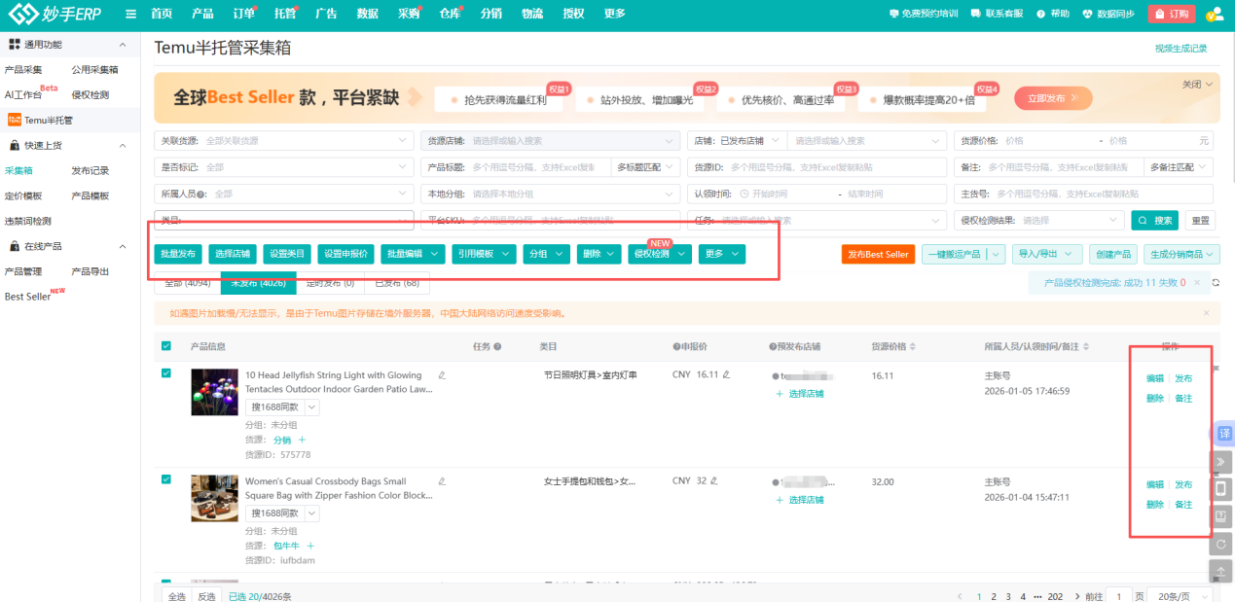Click the help question mark icon in header
The width and height of the screenshot is (1235, 602).
pos(1041,14)
